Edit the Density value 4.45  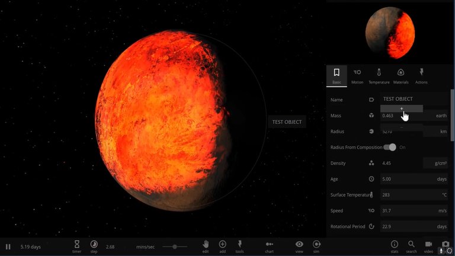point(402,163)
